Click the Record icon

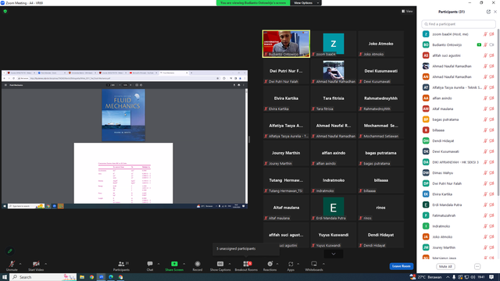198,264
